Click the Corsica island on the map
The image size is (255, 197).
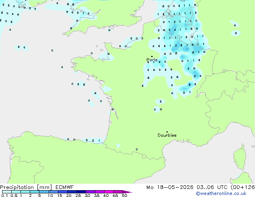(240, 158)
